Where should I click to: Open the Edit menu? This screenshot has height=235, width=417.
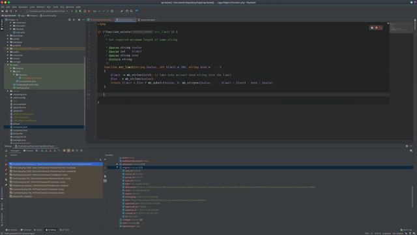pyautogui.click(x=8, y=7)
